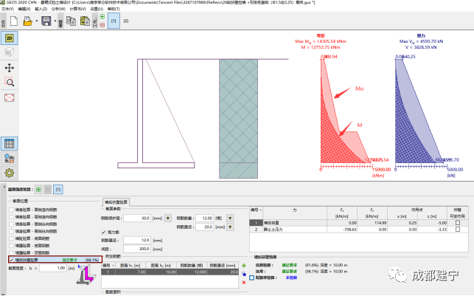Tick the second 墙身验算 checkbox in the list
The image size is (474, 296).
[x=11, y=217]
